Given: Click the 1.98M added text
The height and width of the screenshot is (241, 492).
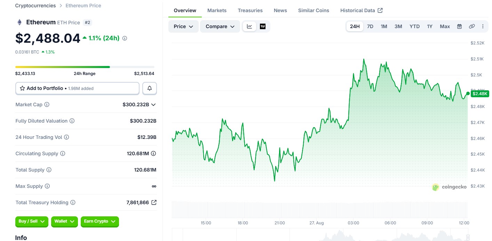Looking at the screenshot, I should (81, 89).
